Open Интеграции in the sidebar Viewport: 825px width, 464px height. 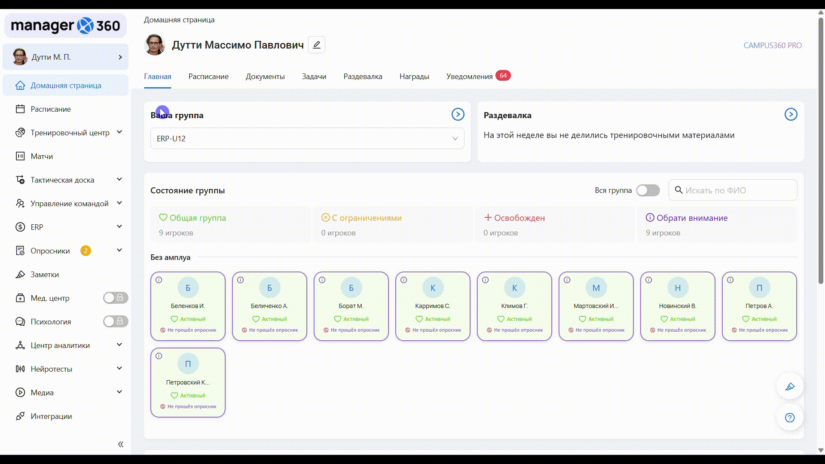51,416
